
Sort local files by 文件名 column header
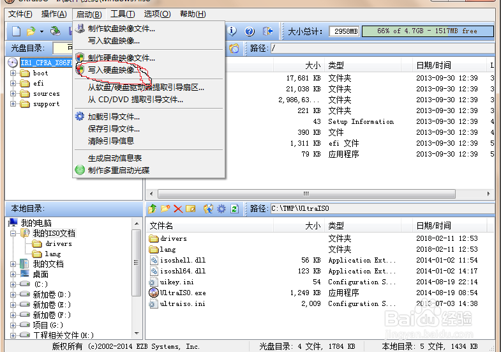tap(210, 226)
